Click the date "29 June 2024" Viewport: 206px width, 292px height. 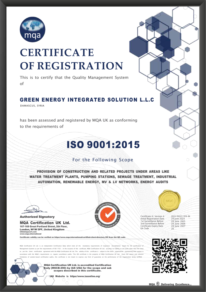click(x=178, y=219)
